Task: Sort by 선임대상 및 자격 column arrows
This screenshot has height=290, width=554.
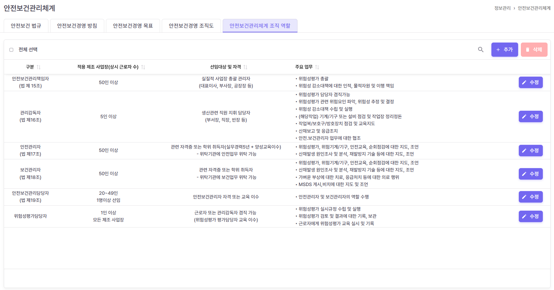Action: coord(245,67)
